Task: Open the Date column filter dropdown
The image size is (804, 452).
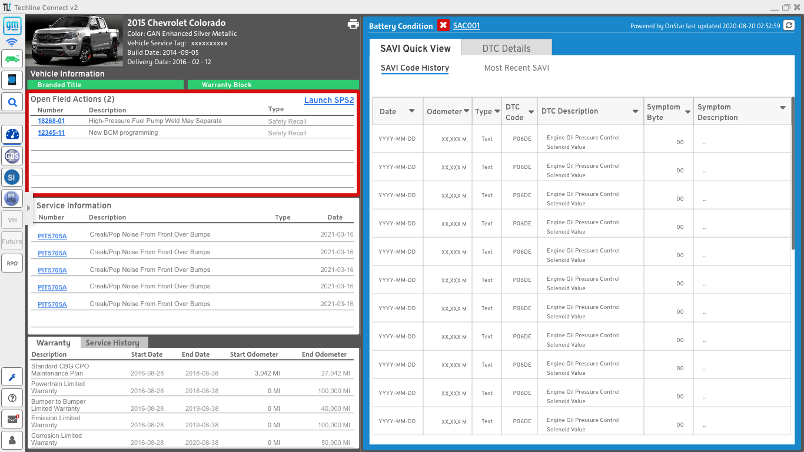Action: 411,111
